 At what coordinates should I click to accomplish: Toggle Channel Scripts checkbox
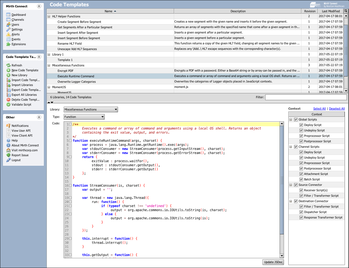click(x=296, y=147)
